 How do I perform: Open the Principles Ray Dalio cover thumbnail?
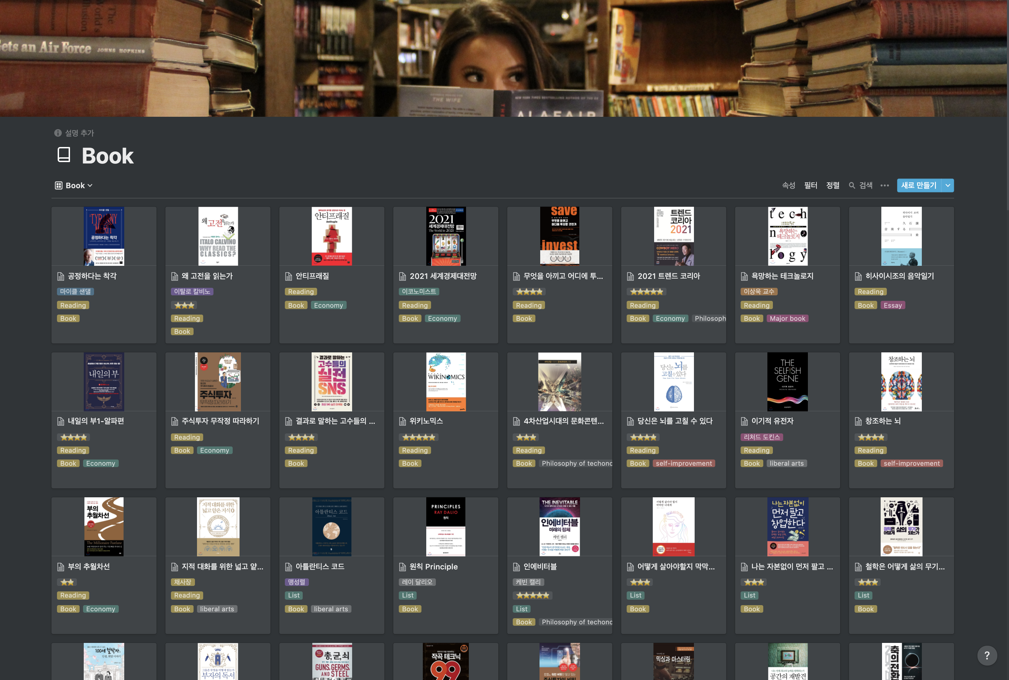445,527
